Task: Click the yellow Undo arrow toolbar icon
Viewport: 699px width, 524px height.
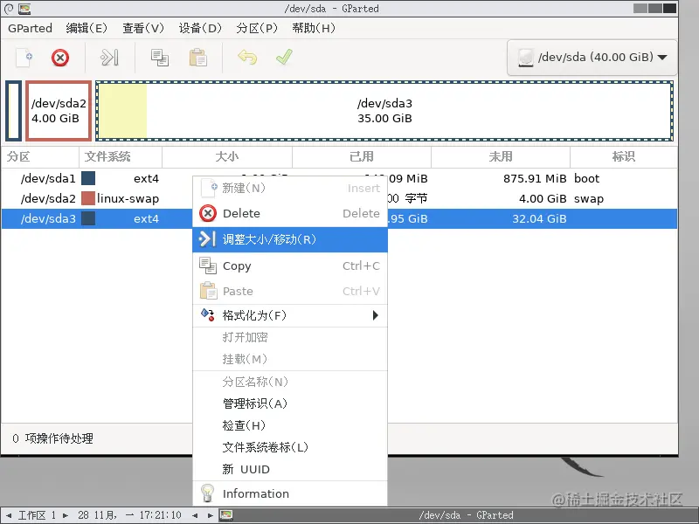Action: point(247,58)
